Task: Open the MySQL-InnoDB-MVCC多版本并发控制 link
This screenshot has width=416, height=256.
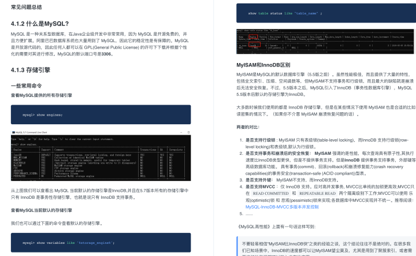Action: coord(282,207)
